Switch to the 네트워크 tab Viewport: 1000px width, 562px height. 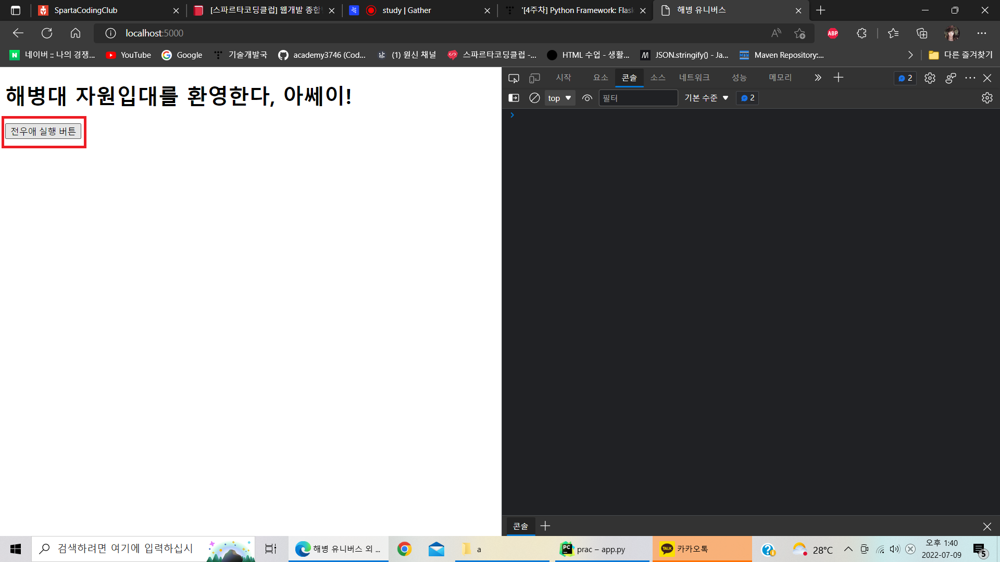tap(694, 78)
